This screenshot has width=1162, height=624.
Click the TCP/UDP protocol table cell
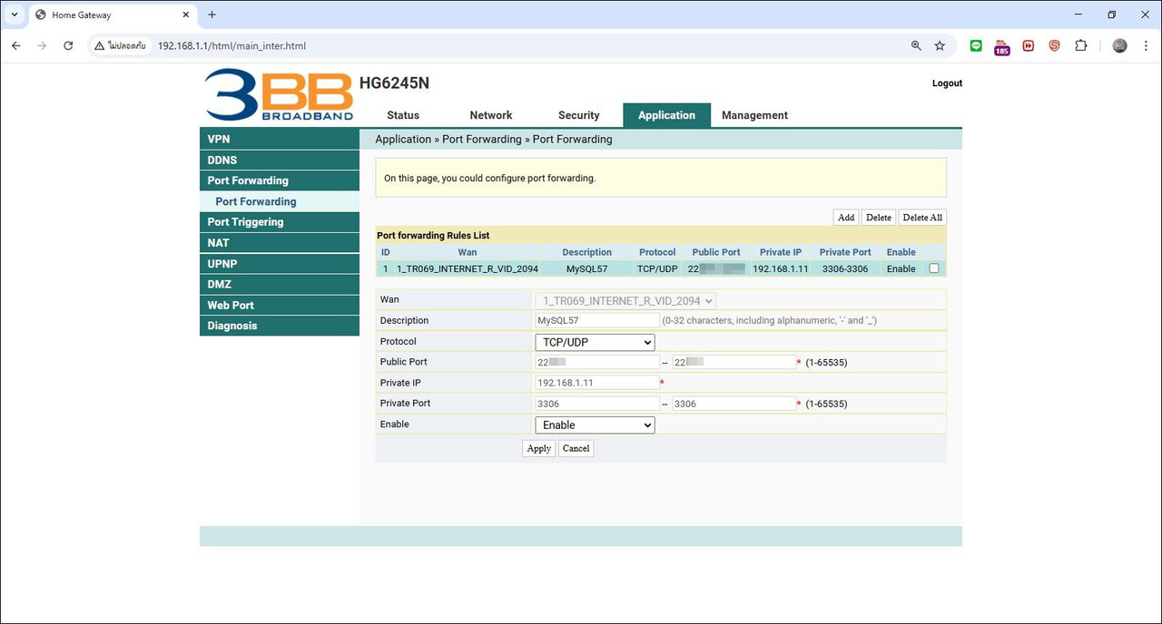657,268
